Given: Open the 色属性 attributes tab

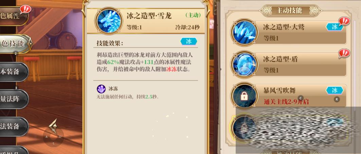Looking at the screenshot, I should (13, 16).
